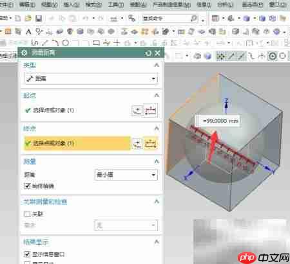This screenshot has width=290, height=264.
Task: Open the 编辑(E) menu
Action: [27, 4]
